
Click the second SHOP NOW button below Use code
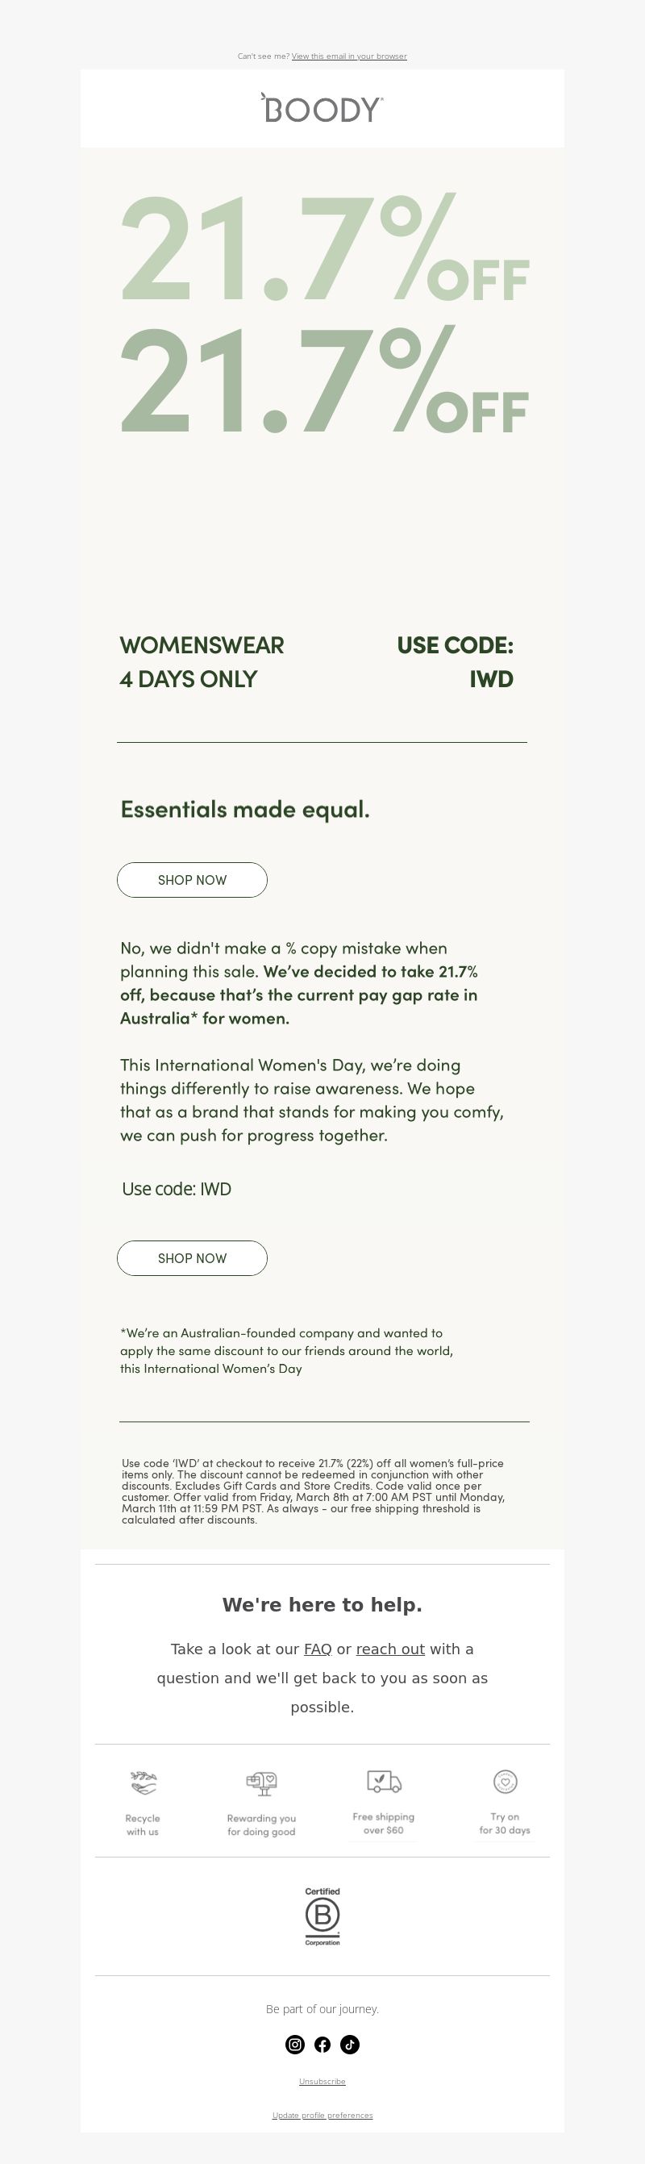tap(193, 1257)
